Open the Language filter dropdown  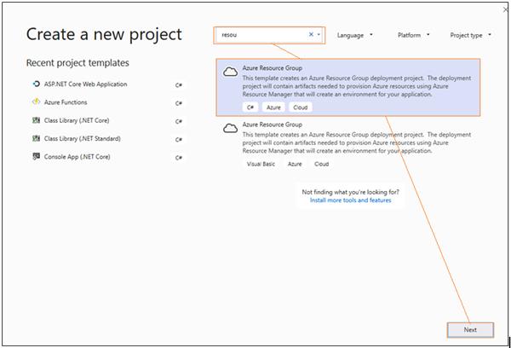354,35
